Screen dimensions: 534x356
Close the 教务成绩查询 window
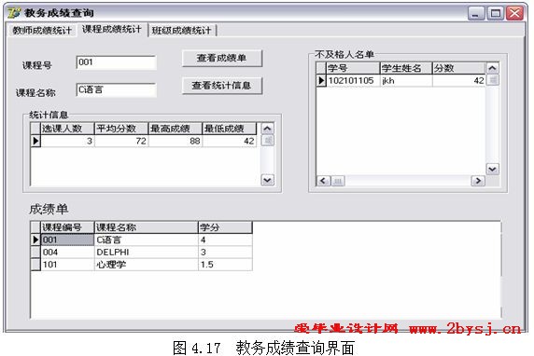click(514, 13)
